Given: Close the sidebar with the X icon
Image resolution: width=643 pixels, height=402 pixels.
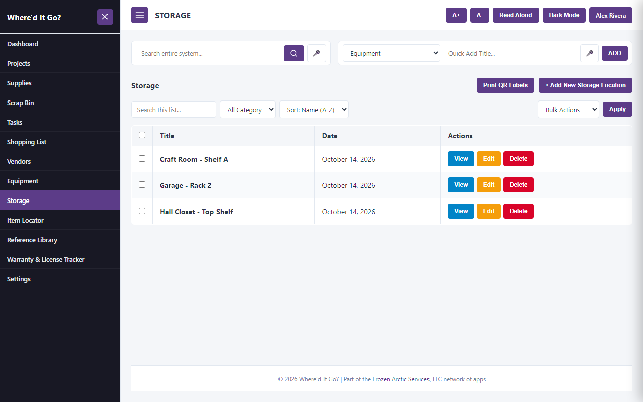Looking at the screenshot, I should pos(105,17).
